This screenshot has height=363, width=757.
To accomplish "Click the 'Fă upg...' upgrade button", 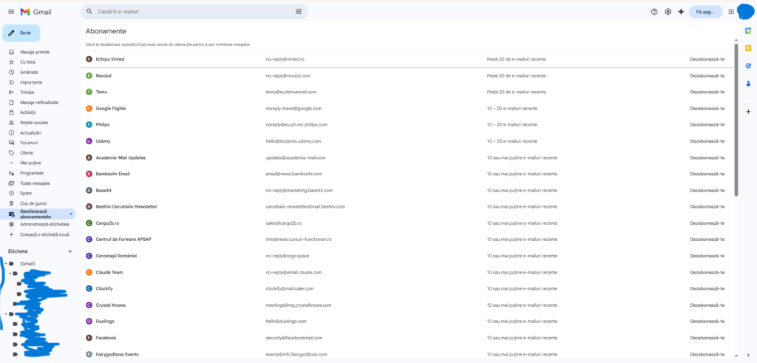I will click(x=705, y=12).
